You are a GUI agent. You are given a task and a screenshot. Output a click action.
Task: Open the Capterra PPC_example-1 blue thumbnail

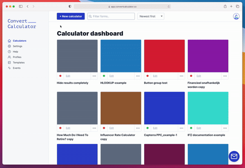[165, 108]
